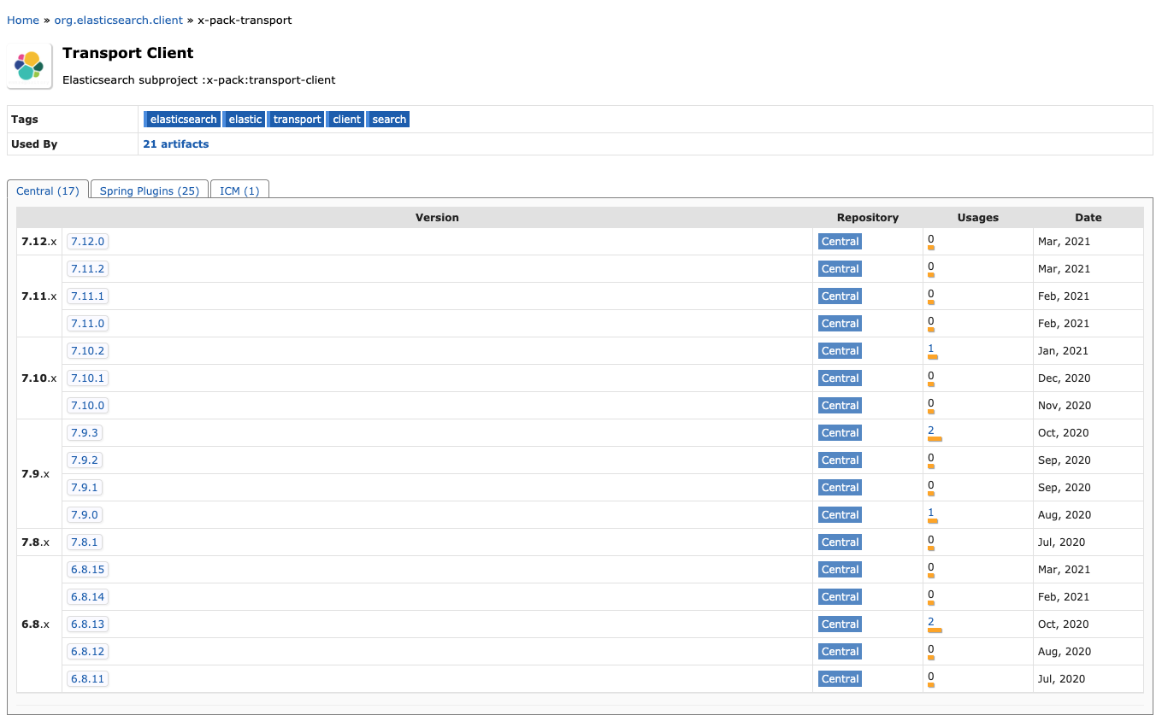The image size is (1162, 721).
Task: Open version 7.11.1
Action: (87, 296)
